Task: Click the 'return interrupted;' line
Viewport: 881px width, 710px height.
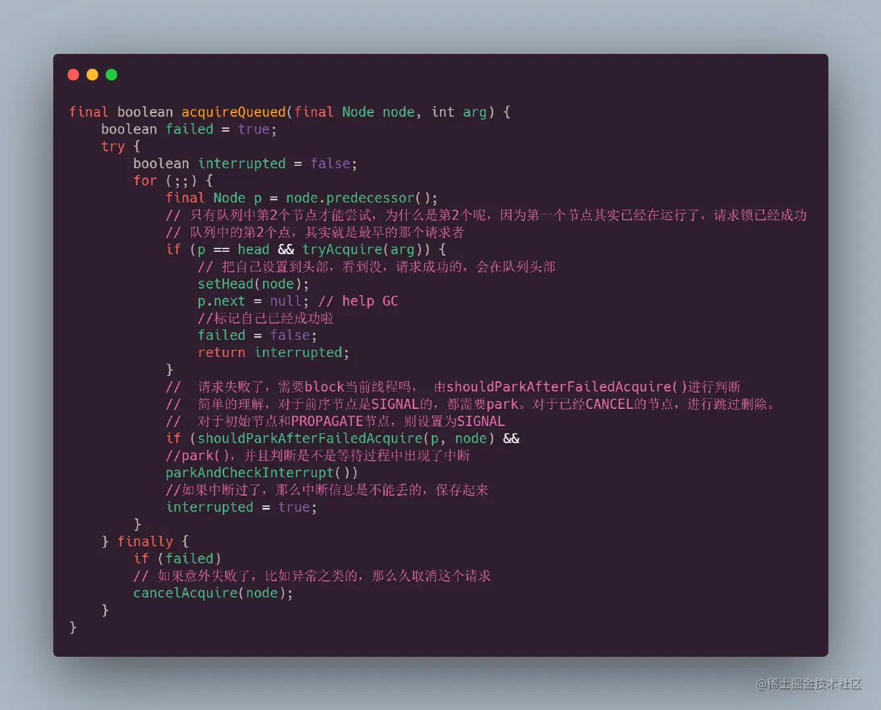Action: coord(274,352)
